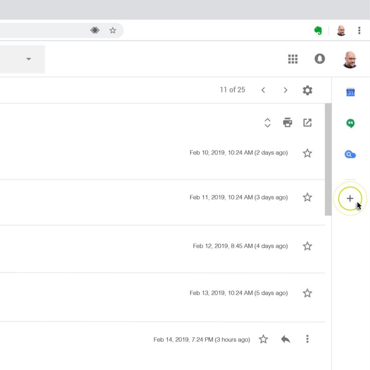Viewport: 370px width, 370px height.
Task: Open conversation in new window
Action: [308, 123]
